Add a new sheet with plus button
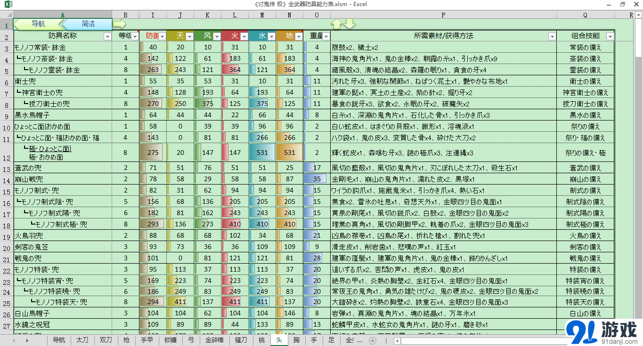This screenshot has width=643, height=346. point(373,340)
